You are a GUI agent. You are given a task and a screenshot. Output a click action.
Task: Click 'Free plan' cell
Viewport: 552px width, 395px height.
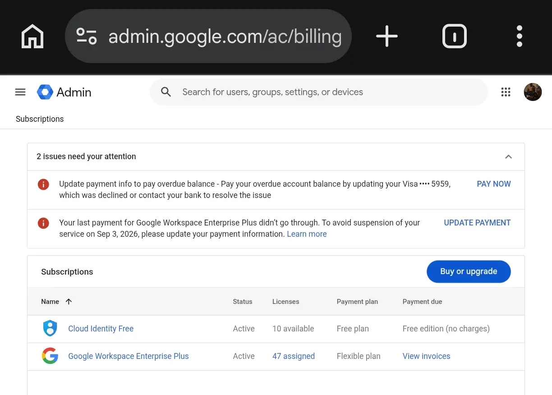point(353,329)
